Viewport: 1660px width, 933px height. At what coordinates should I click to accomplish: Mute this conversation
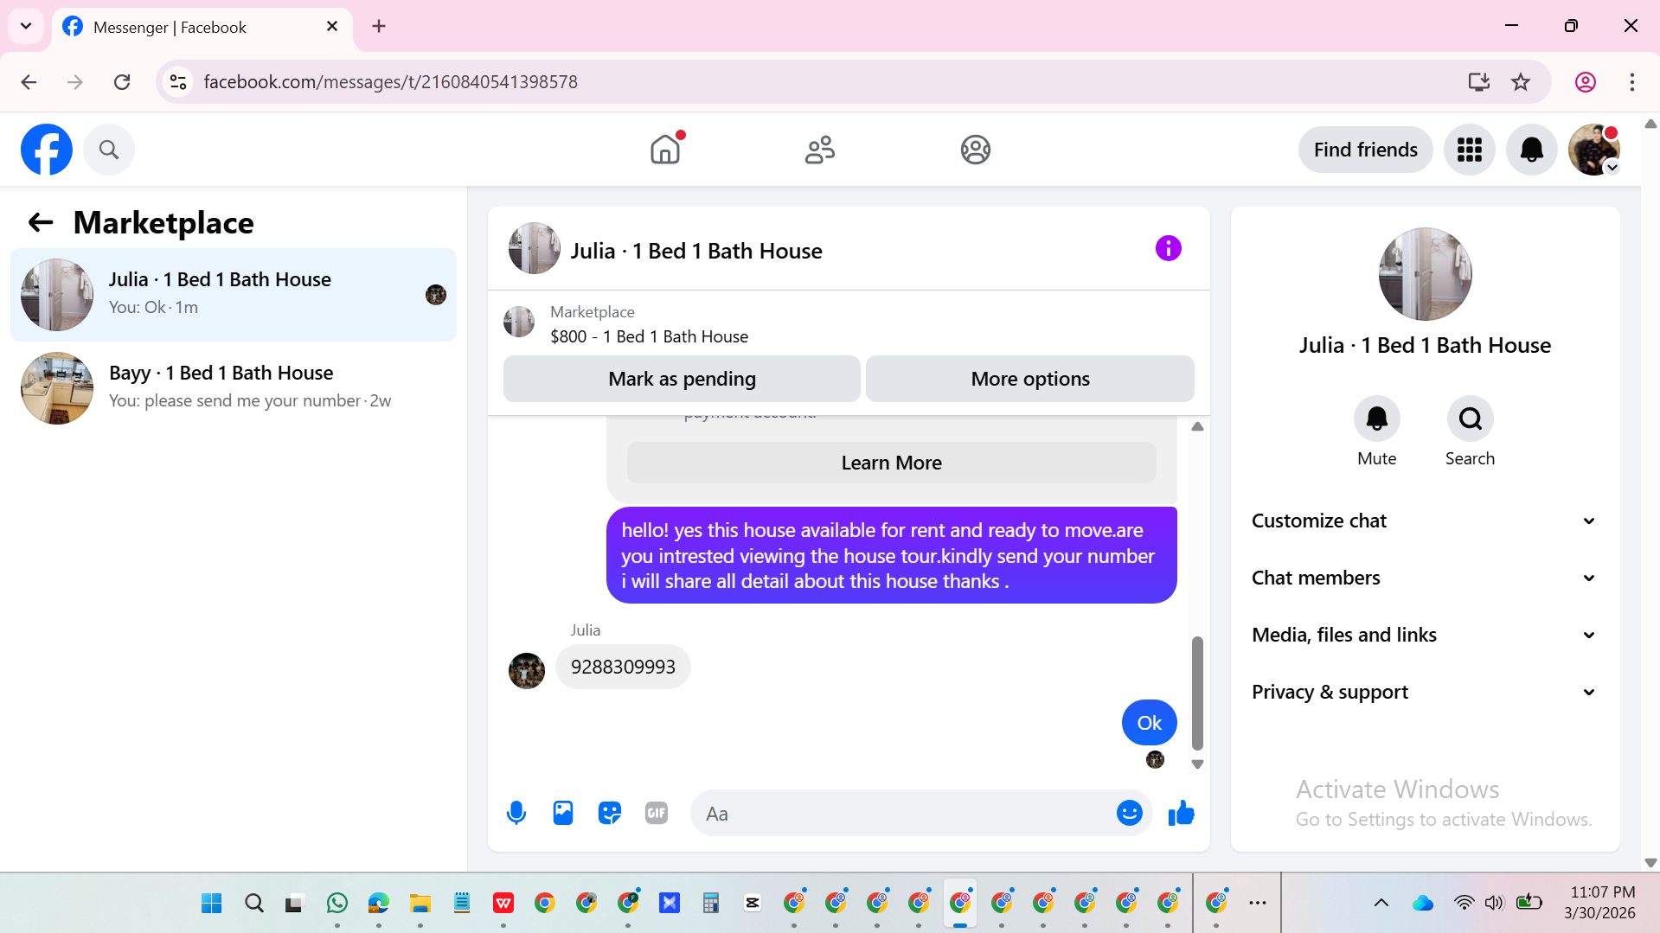click(1377, 419)
